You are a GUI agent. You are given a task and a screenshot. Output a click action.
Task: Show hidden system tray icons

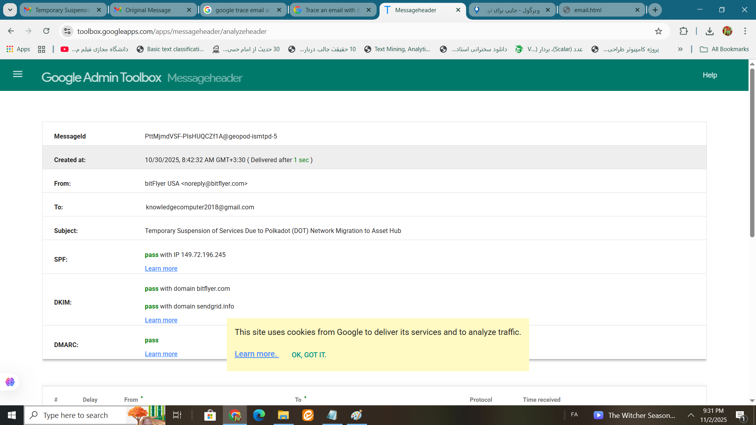691,415
